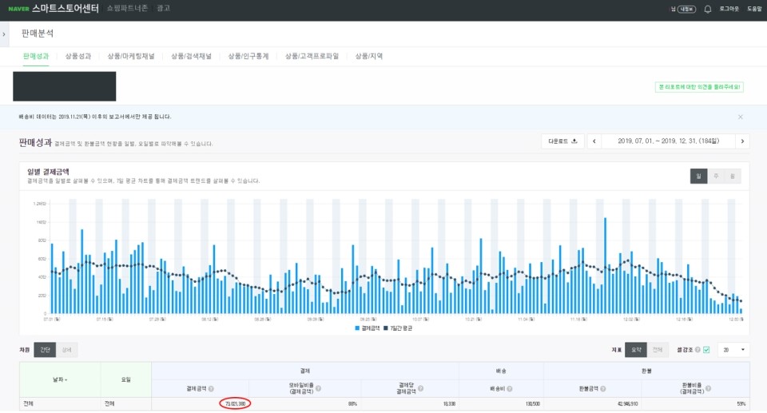
Task: Click the 환불금액 total value 42,946,910
Action: pos(628,404)
